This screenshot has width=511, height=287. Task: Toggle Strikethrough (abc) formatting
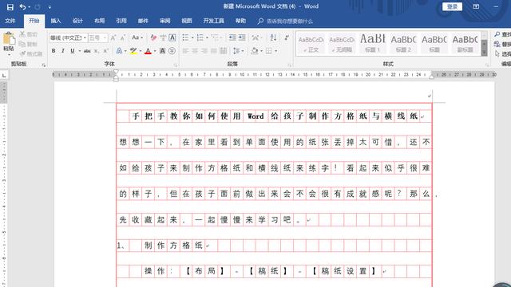click(x=87, y=51)
